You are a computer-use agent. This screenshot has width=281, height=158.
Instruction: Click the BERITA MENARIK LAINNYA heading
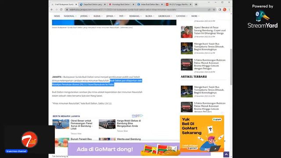pyautogui.click(x=66, y=116)
